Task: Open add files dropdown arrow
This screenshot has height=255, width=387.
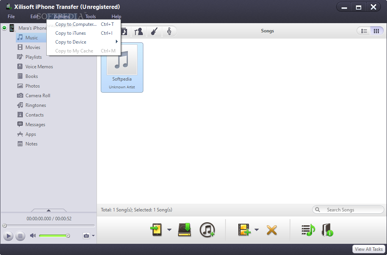Action: click(257, 230)
